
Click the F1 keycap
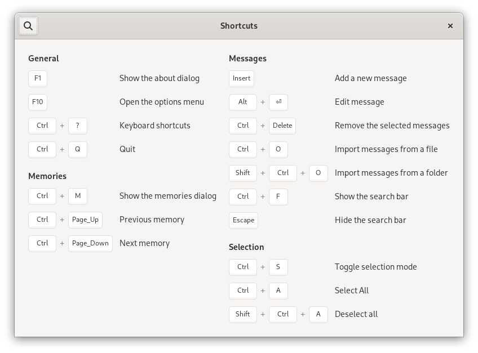click(x=38, y=78)
